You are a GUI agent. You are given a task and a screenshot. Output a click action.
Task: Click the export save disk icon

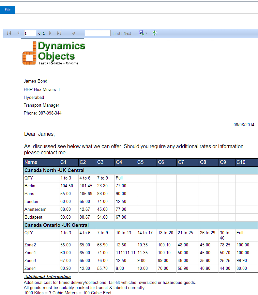click(141, 33)
